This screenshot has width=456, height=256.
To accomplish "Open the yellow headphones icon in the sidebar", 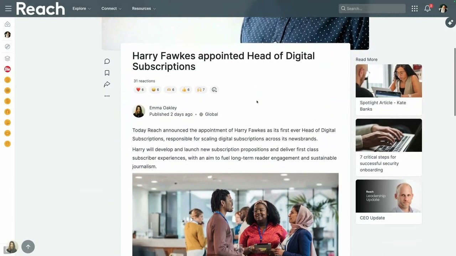I will (x=7, y=112).
